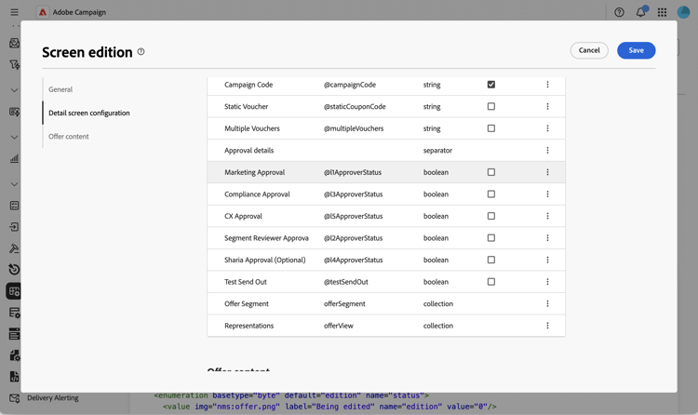The width and height of the screenshot is (698, 415).
Task: Open more options for Representations row
Action: [547, 326]
